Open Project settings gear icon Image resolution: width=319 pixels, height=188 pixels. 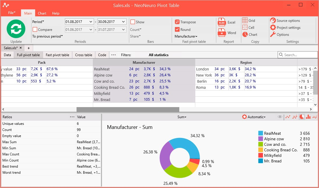(x=273, y=27)
